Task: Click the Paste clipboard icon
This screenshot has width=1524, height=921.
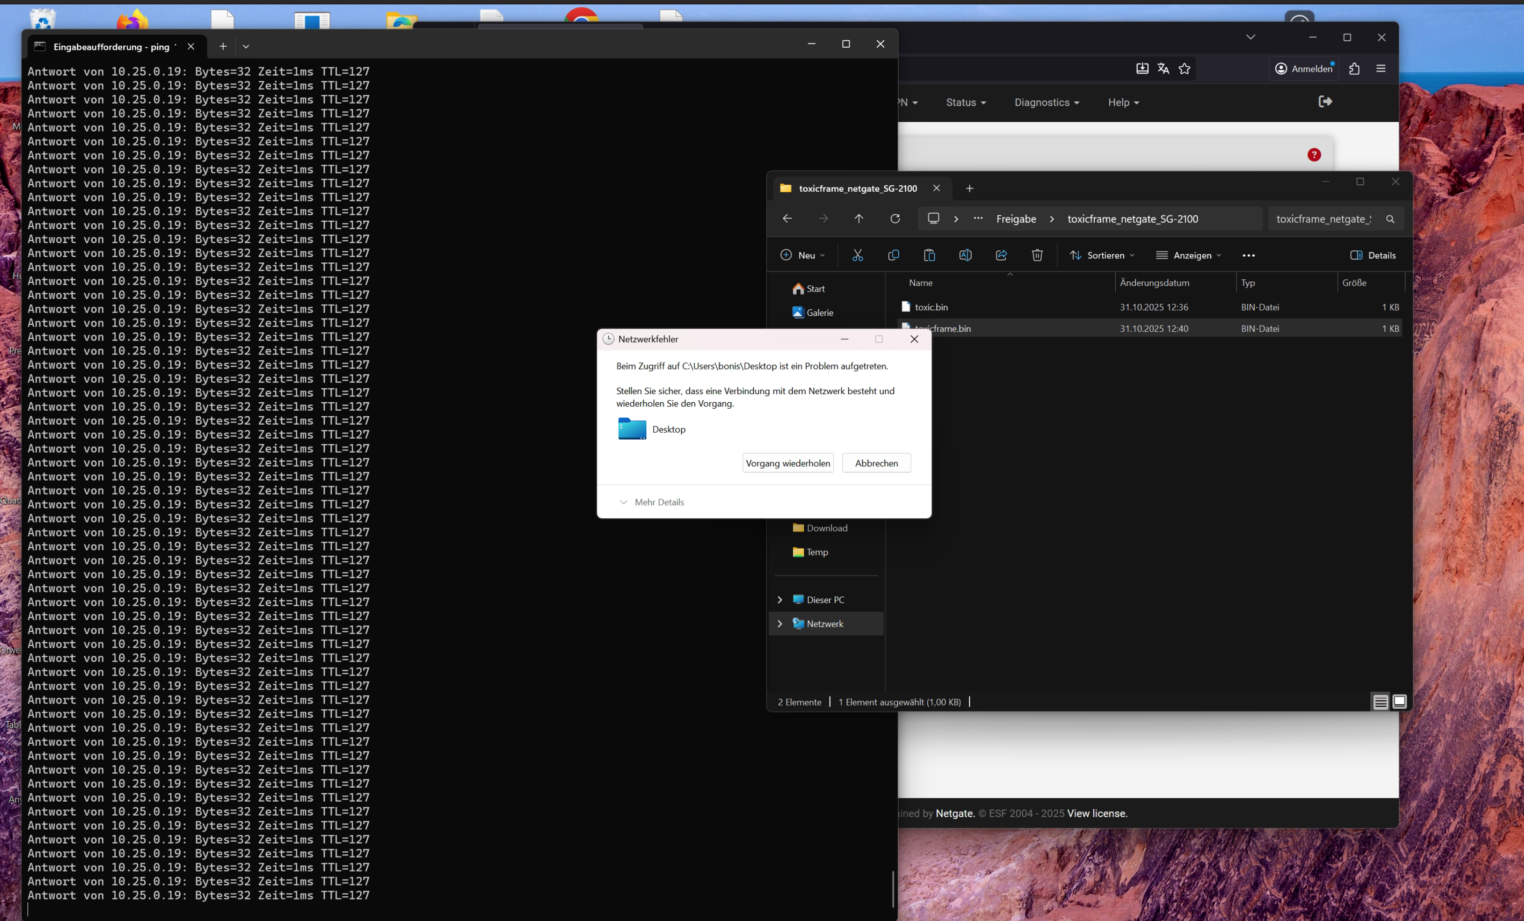Action: 929,255
